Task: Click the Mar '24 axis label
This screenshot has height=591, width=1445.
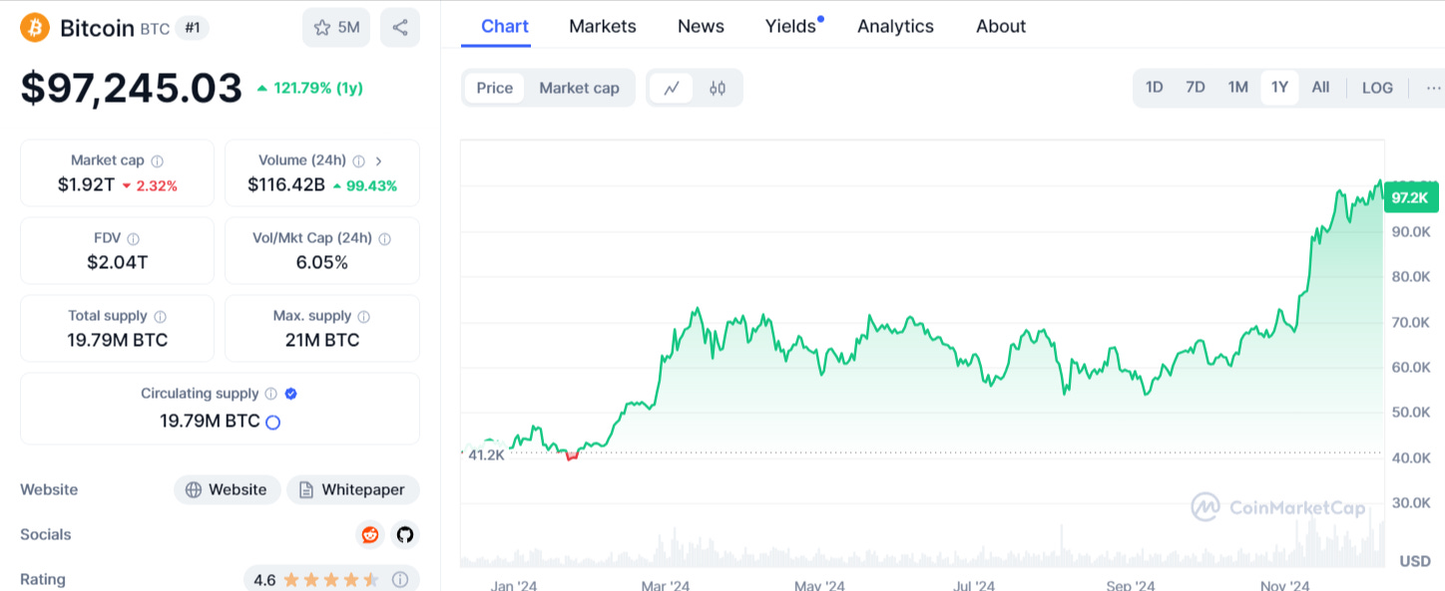Action: point(666,586)
